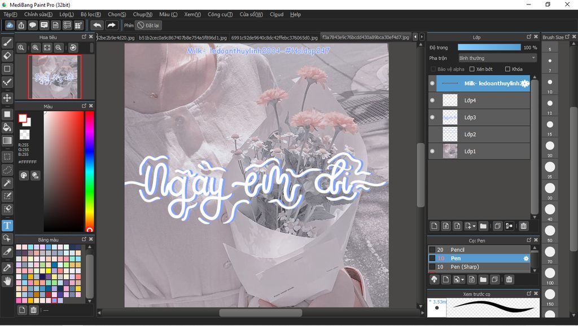Zoom out on the navigator panel

[59, 47]
